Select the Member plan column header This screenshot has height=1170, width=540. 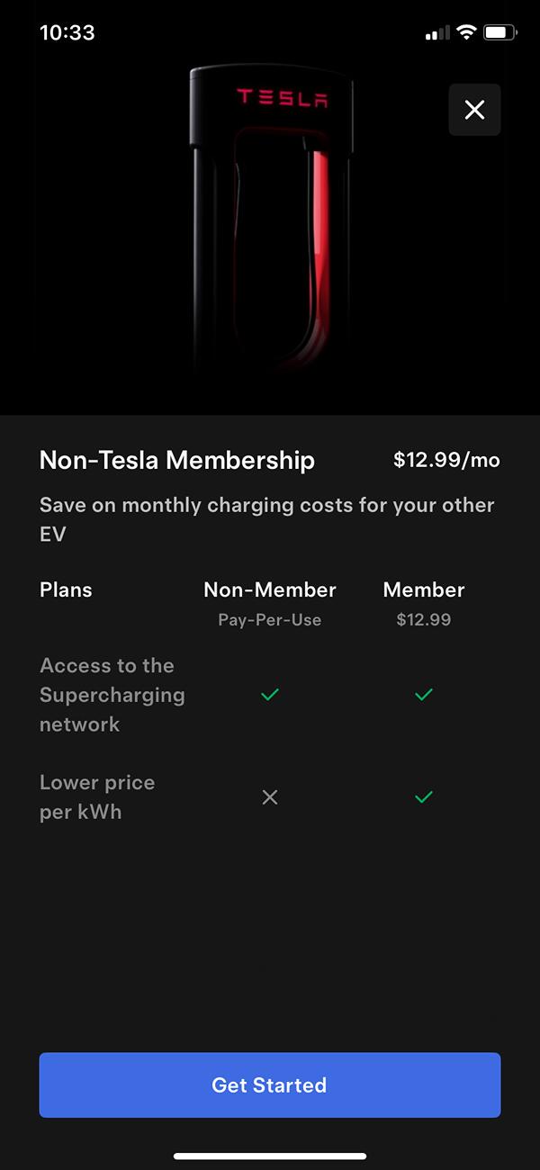424,589
